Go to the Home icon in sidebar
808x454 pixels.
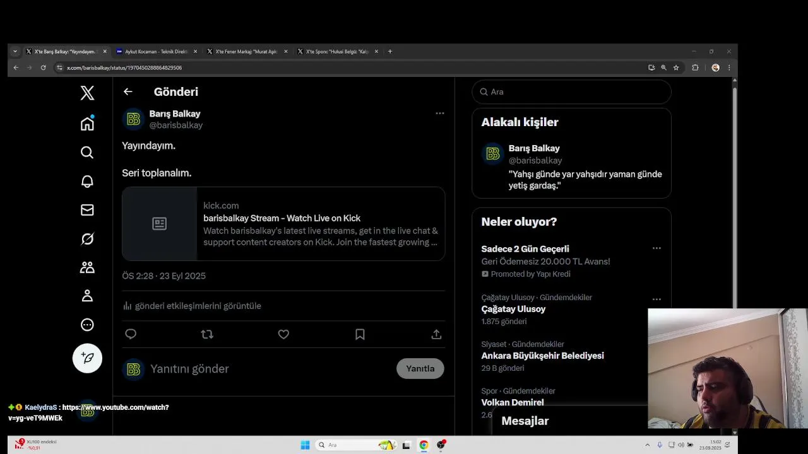(x=87, y=124)
